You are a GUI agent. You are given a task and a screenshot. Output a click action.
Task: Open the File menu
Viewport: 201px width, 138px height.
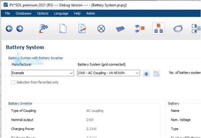8,13
